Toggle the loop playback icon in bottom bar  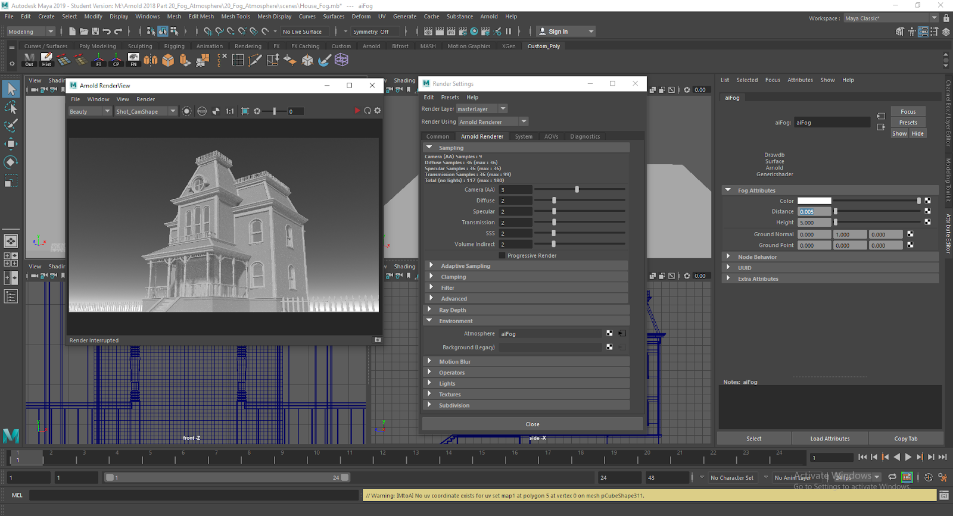(x=892, y=477)
